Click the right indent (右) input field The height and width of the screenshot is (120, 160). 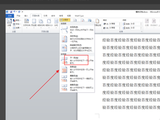114,28
